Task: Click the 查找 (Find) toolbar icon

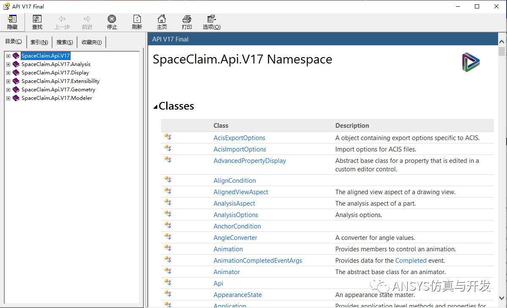Action: [x=37, y=19]
